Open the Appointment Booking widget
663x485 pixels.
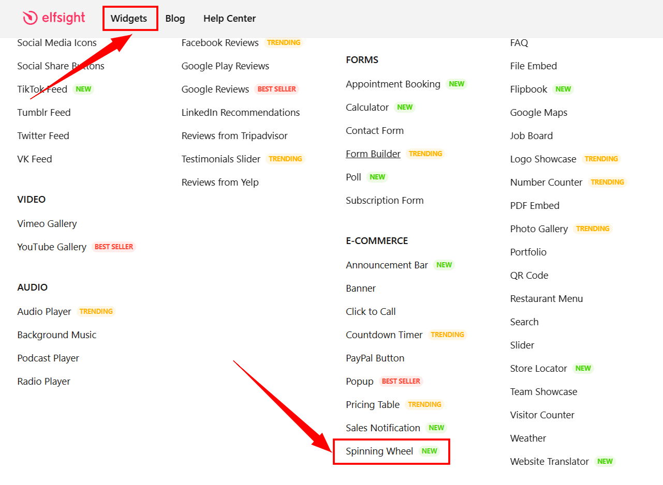coord(393,84)
